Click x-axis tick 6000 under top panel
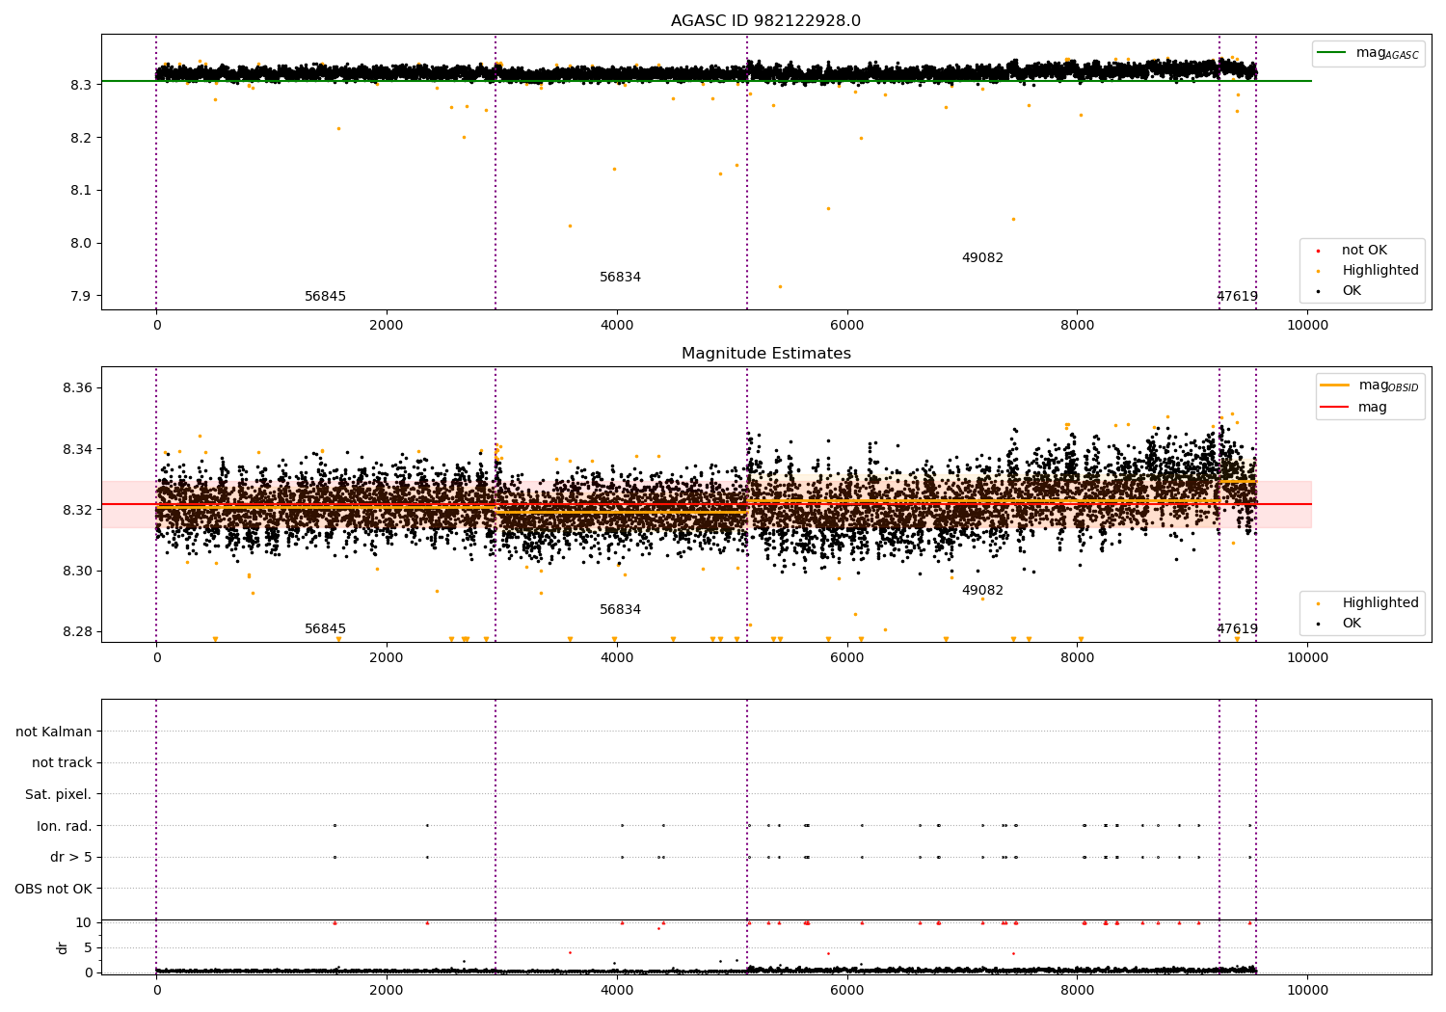This screenshot has width=1446, height=1012. (x=846, y=326)
